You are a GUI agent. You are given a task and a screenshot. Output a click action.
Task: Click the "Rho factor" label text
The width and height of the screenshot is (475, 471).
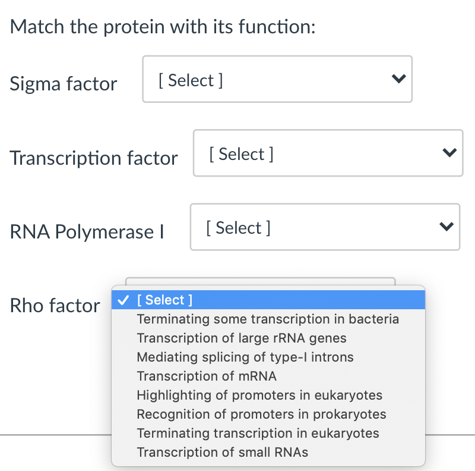point(55,306)
